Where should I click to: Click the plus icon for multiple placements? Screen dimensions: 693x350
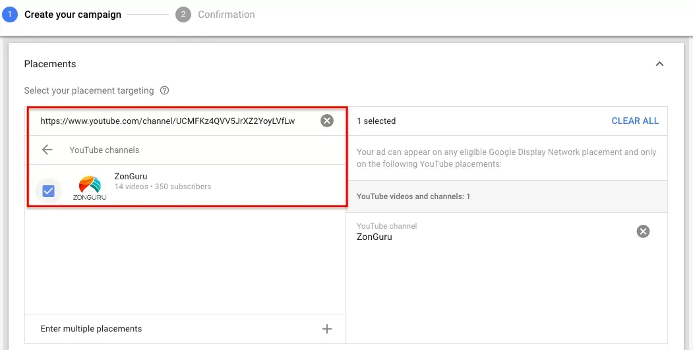pyautogui.click(x=326, y=329)
